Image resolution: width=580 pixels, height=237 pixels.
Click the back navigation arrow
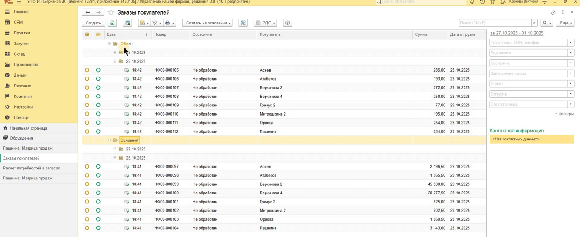coord(88,12)
